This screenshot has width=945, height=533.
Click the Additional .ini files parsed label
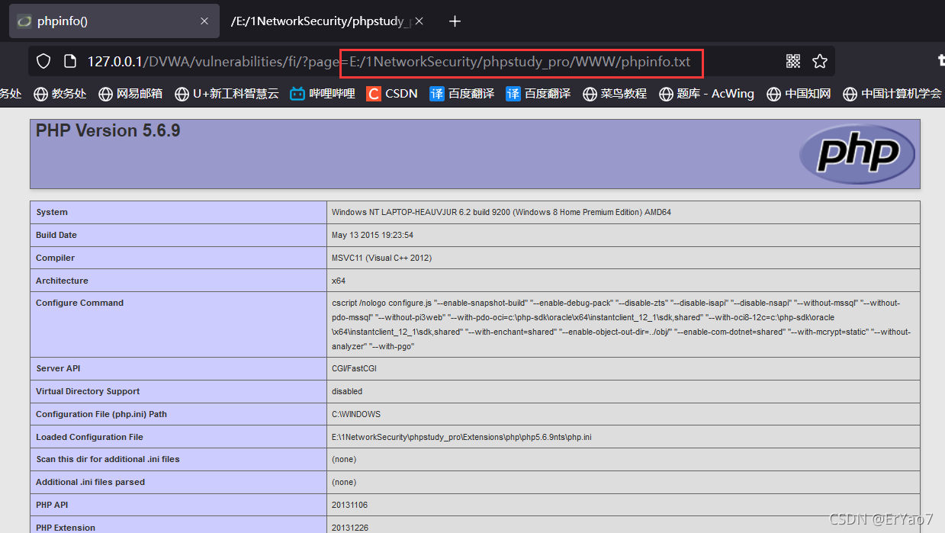[90, 482]
